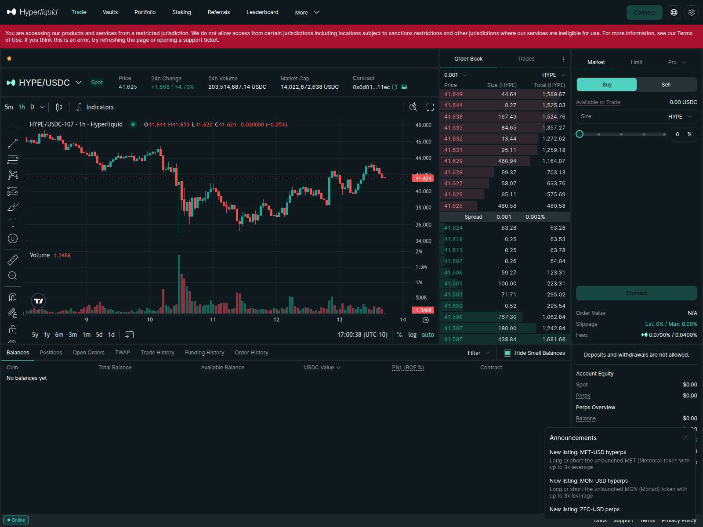Open the chart quick search icon

(413, 107)
